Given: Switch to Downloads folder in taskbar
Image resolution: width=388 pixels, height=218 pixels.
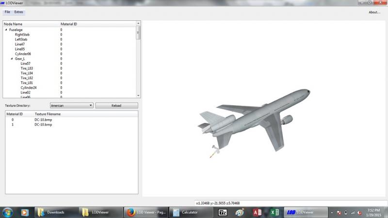Looking at the screenshot, I should 56,212.
